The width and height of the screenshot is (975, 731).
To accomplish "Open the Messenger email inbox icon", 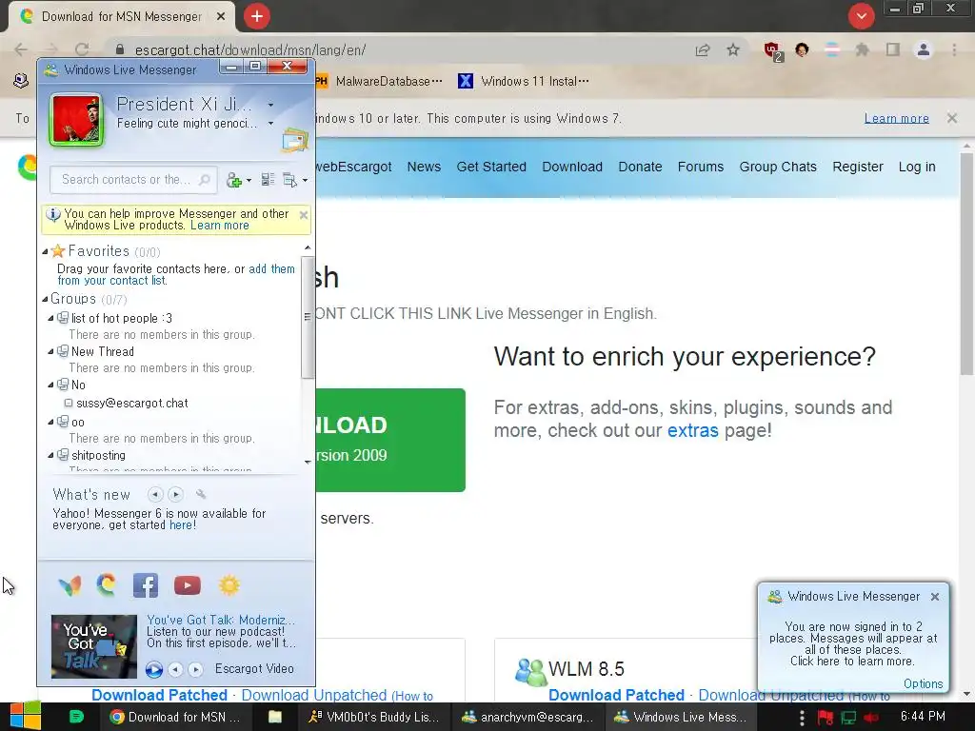I will pos(295,140).
